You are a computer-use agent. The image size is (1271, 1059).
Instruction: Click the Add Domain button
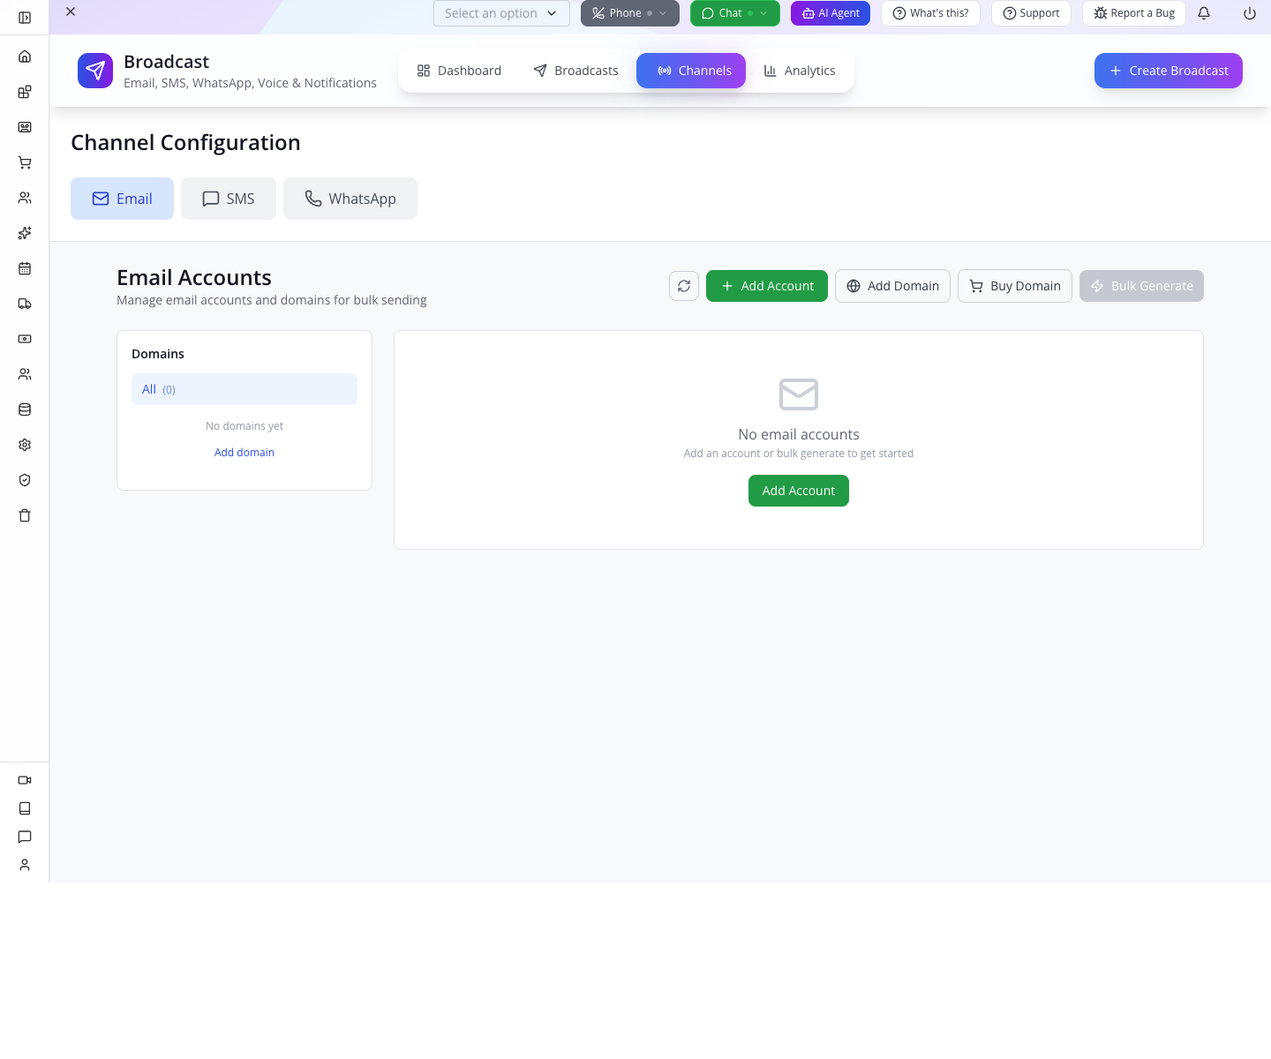pyautogui.click(x=892, y=286)
